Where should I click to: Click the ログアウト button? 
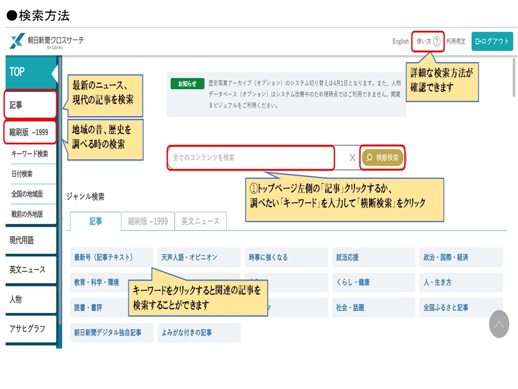click(492, 42)
